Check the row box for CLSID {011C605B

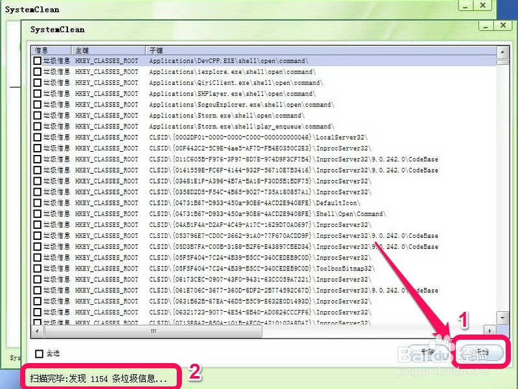38,159
